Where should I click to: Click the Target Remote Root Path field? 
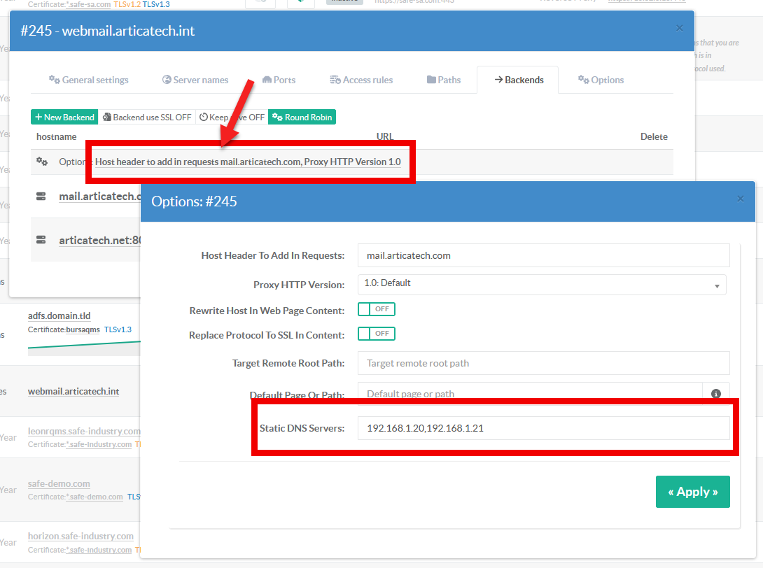(542, 363)
